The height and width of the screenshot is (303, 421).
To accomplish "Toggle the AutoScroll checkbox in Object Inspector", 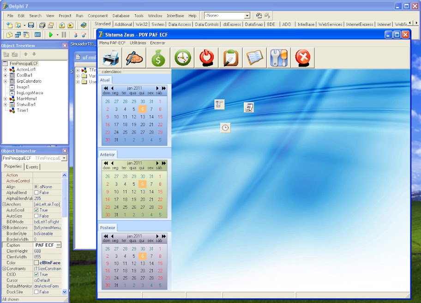I will [x=36, y=210].
